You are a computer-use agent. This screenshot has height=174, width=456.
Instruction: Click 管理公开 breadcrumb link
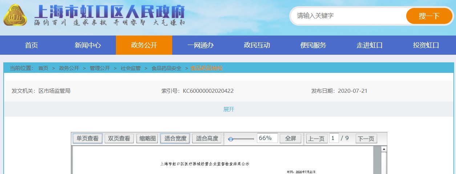click(100, 68)
